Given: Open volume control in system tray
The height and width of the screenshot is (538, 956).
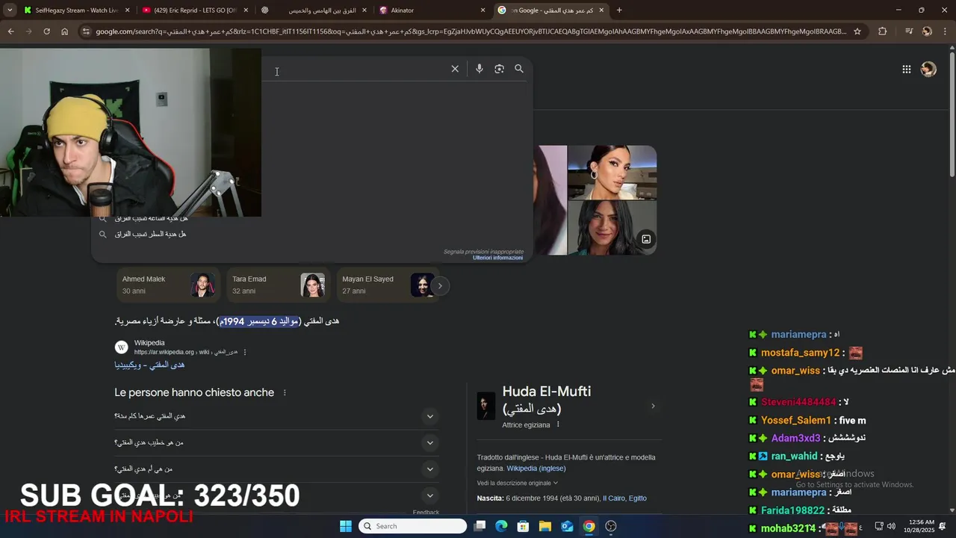Looking at the screenshot, I should pos(891,526).
